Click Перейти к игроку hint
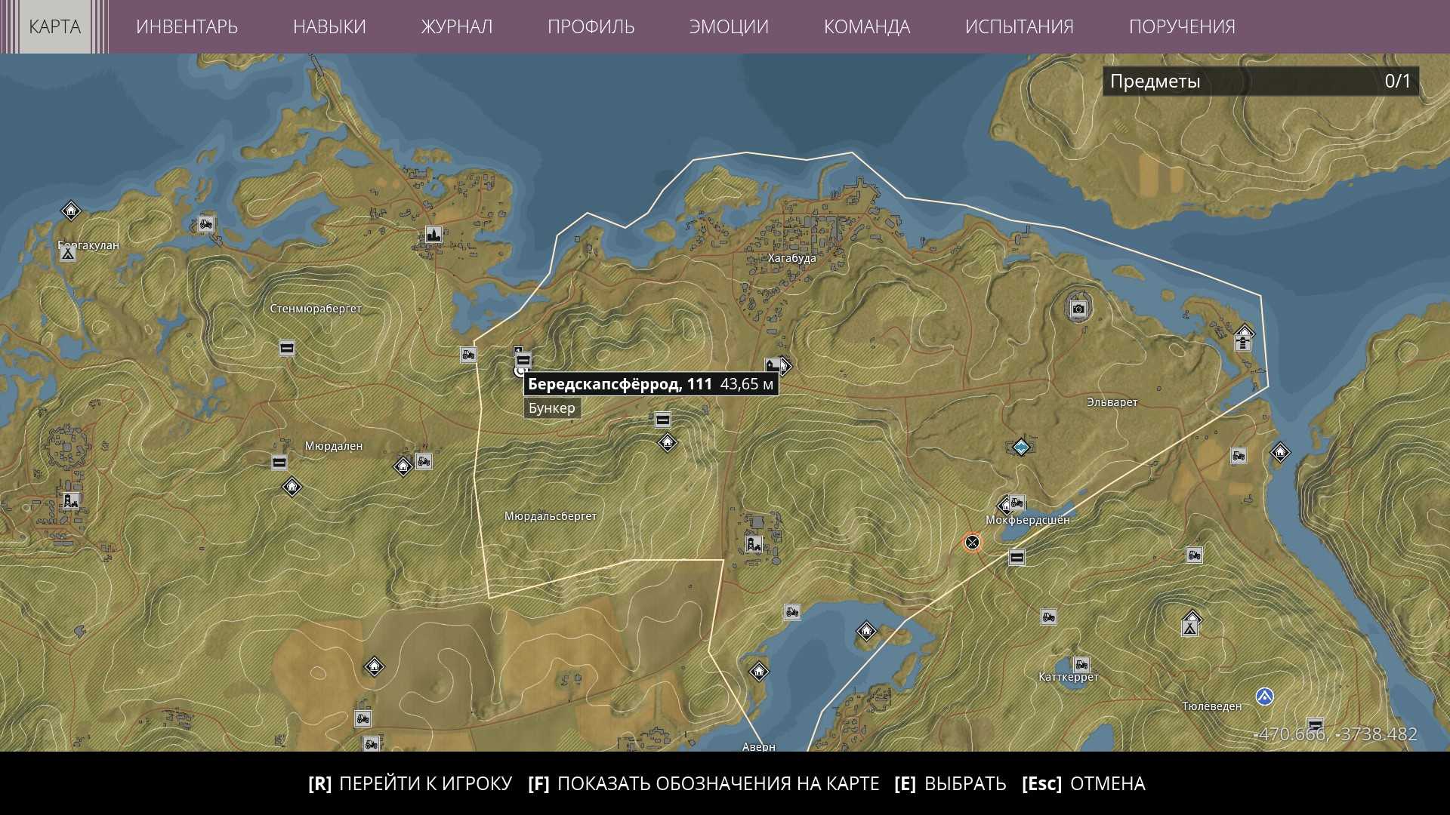 (x=410, y=783)
